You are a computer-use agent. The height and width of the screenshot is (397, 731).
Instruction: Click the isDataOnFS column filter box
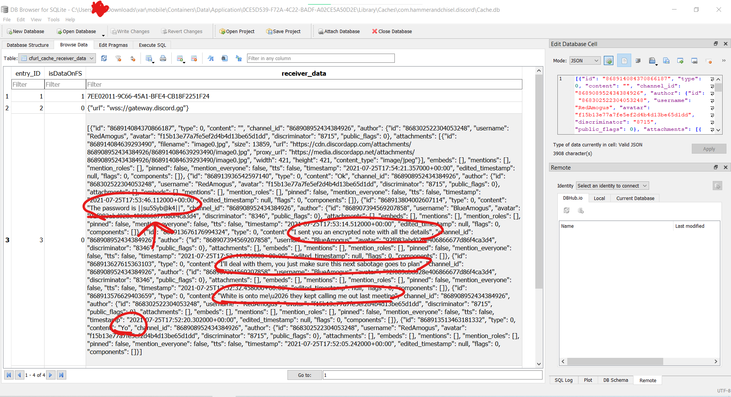65,84
